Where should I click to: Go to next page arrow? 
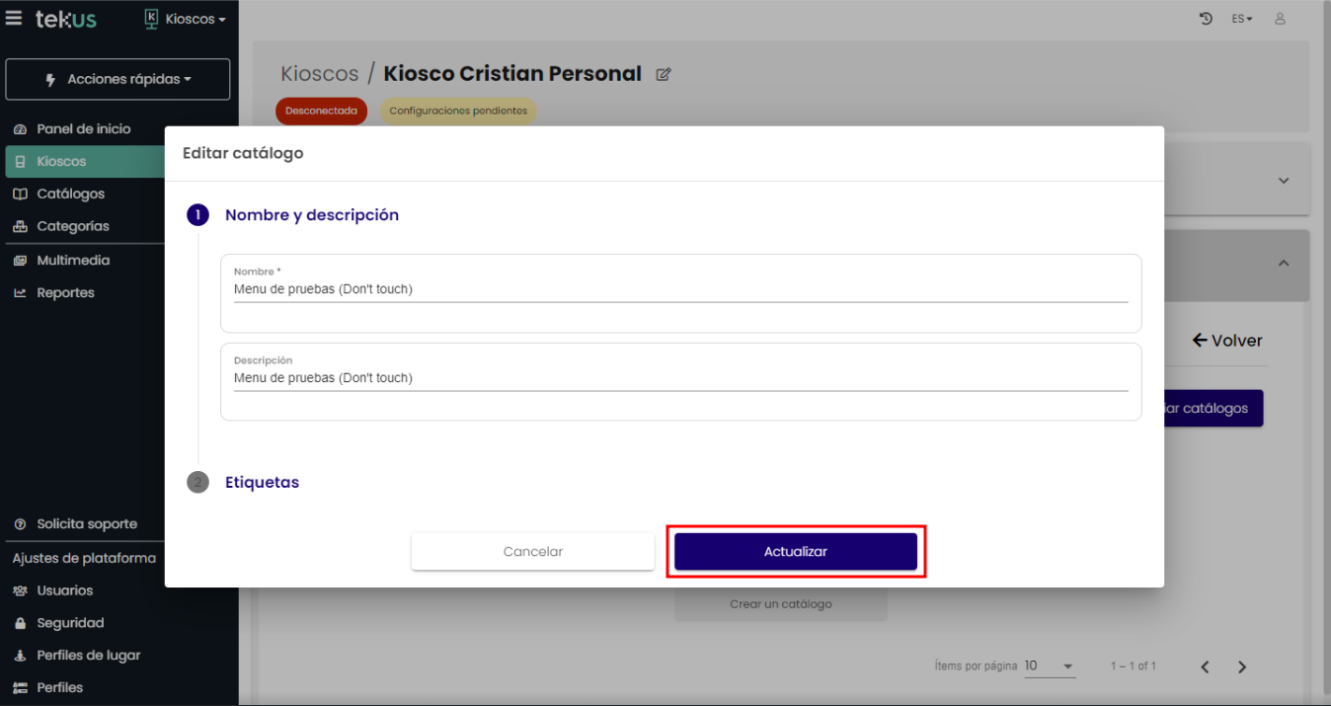tap(1242, 667)
